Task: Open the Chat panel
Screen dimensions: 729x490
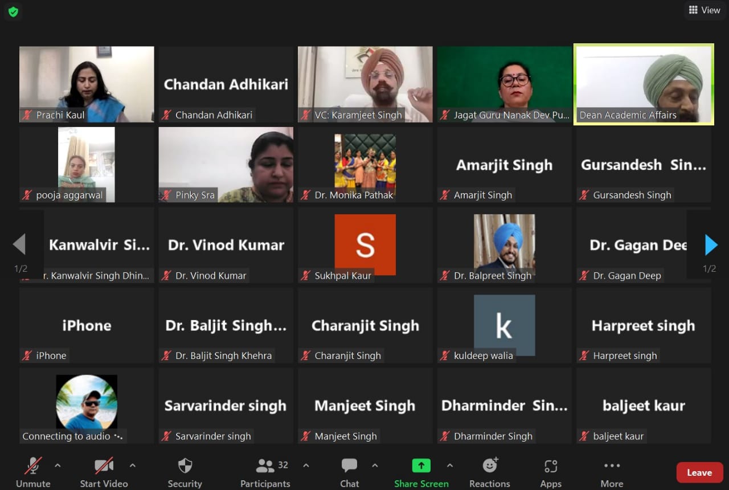Action: [350, 472]
